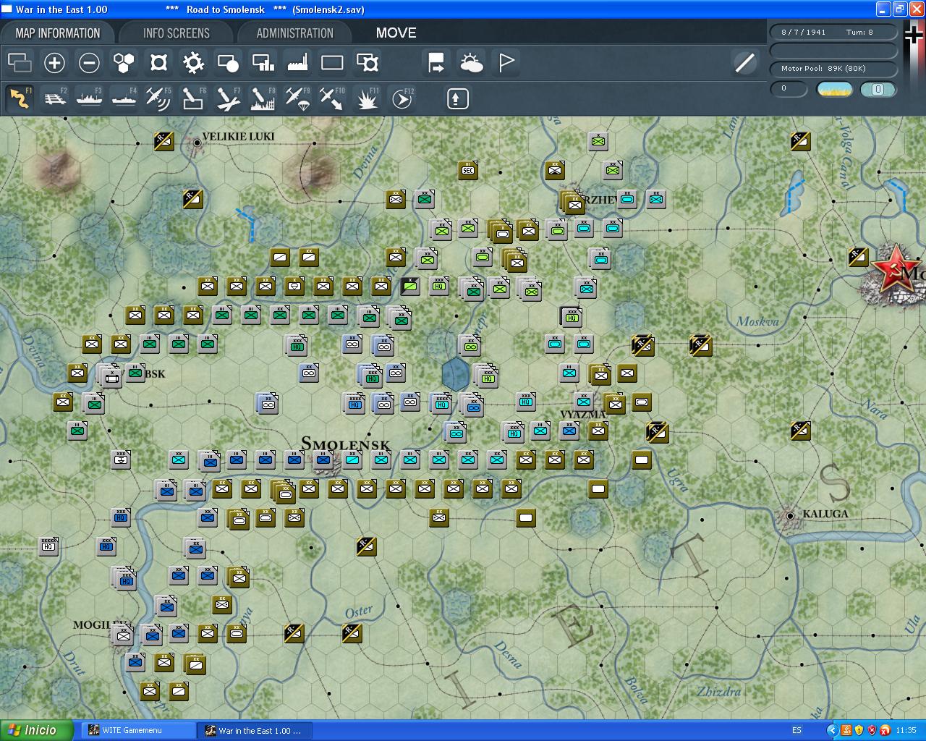
Task: Toggle the rectangle-with-bars overlay icon
Action: pyautogui.click(x=263, y=63)
